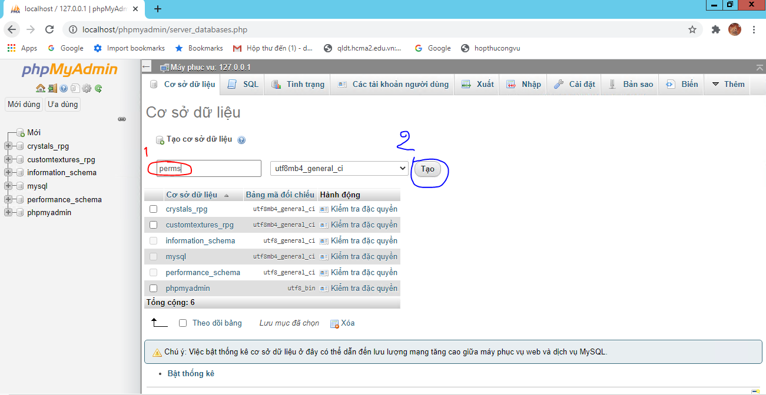This screenshot has width=766, height=395.
Task: Expand crystals_rpg in the navigation tree
Action: tap(8, 146)
